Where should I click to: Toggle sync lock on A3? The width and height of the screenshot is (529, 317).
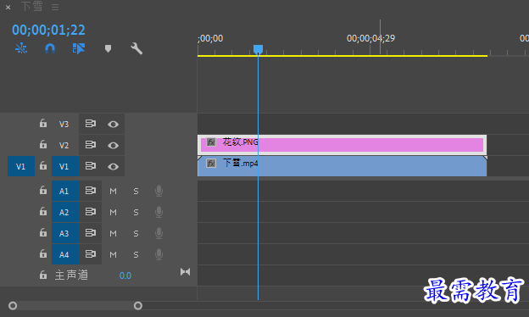pyautogui.click(x=91, y=233)
